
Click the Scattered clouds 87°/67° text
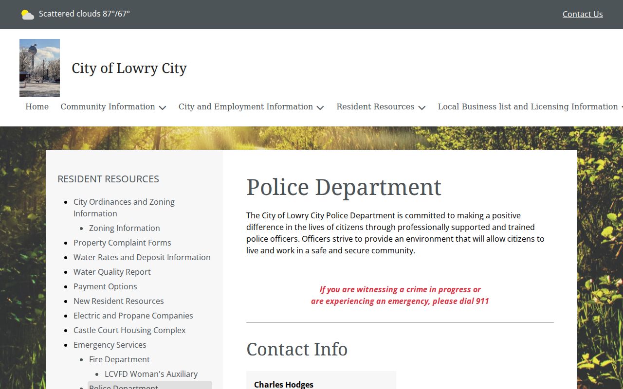click(84, 14)
